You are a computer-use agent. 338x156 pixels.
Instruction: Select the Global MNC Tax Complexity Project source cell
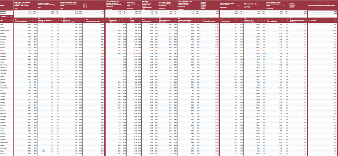click(22, 5)
